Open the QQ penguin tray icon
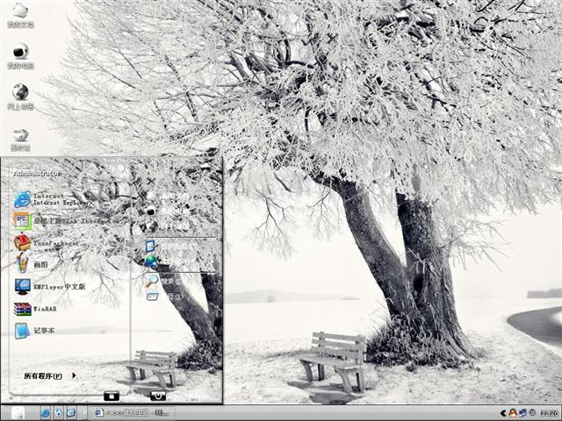 pos(513,413)
